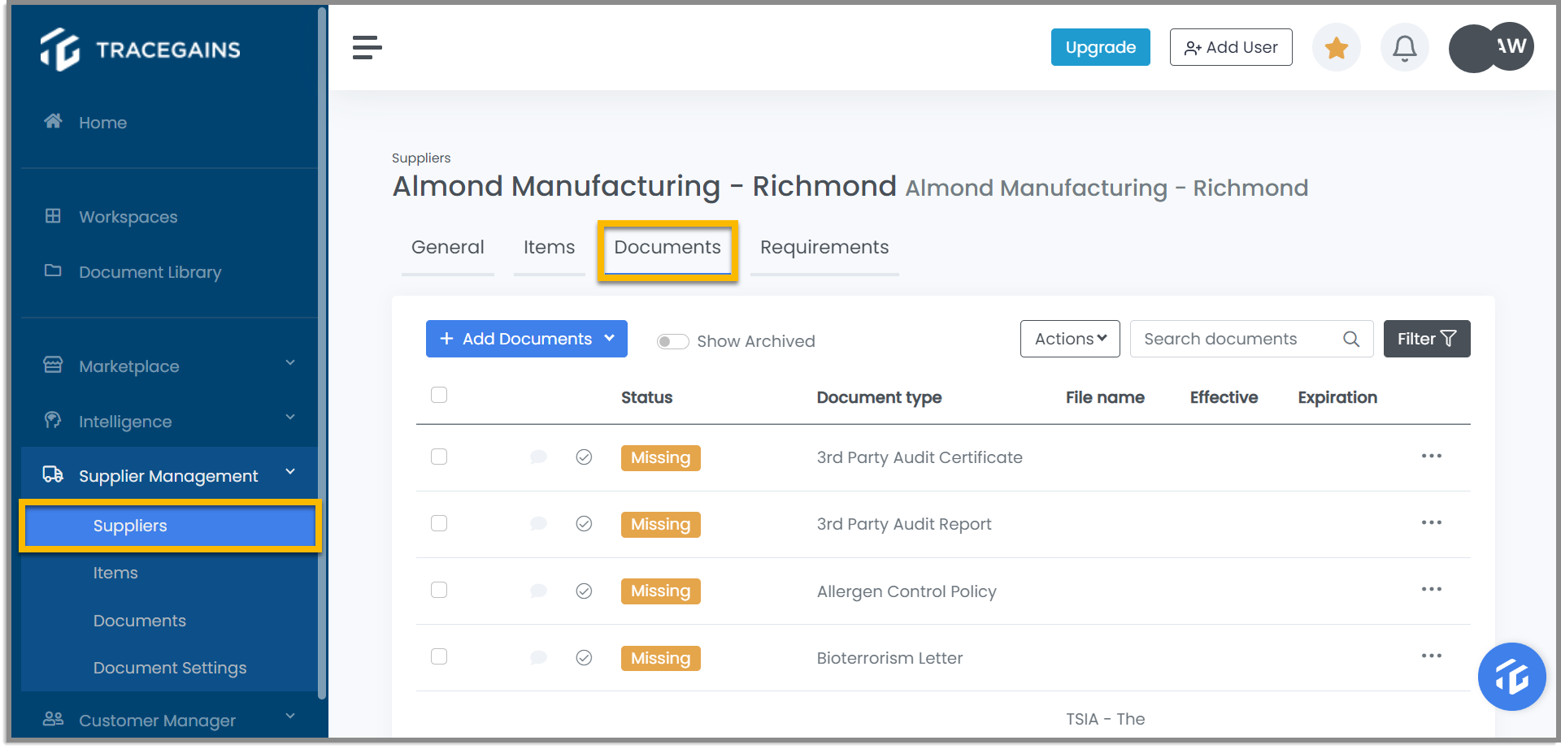Open the Actions dropdown
This screenshot has width=1561, height=749.
click(1070, 339)
